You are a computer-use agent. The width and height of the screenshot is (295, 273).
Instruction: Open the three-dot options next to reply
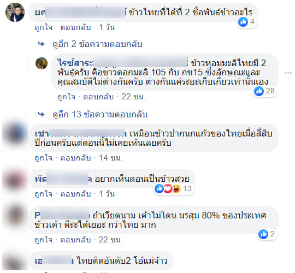click(x=288, y=73)
